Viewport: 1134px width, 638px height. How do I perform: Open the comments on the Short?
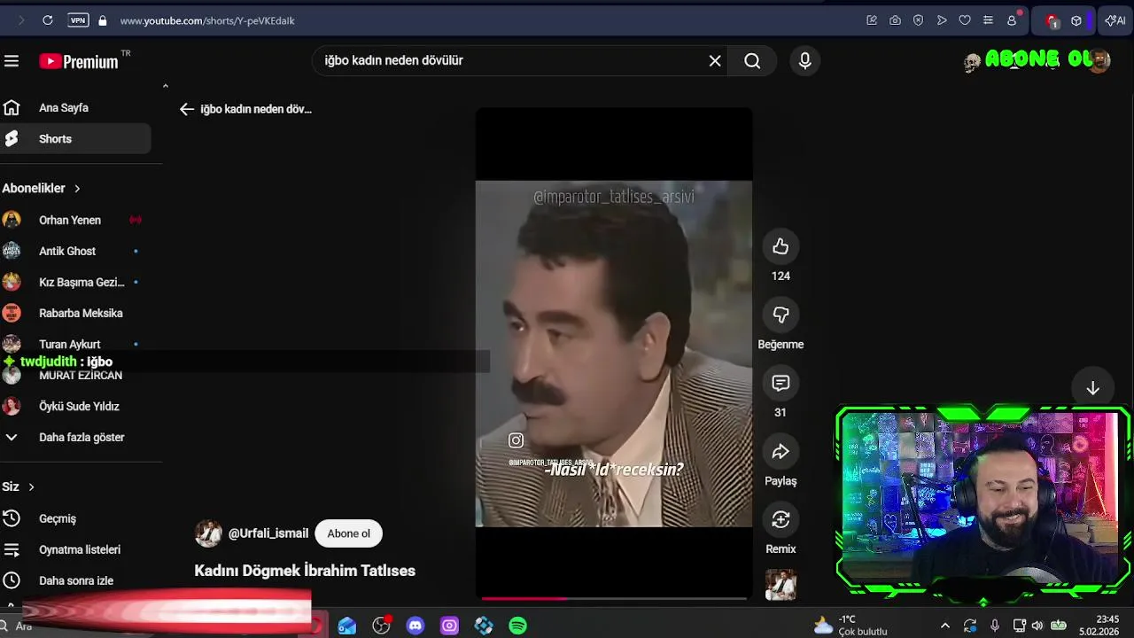pyautogui.click(x=781, y=383)
